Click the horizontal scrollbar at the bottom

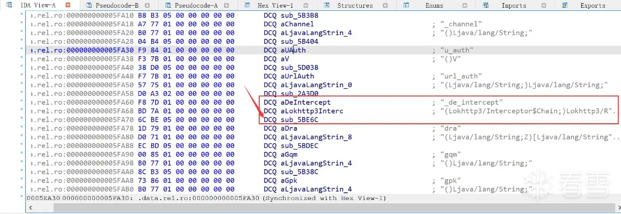321,207
